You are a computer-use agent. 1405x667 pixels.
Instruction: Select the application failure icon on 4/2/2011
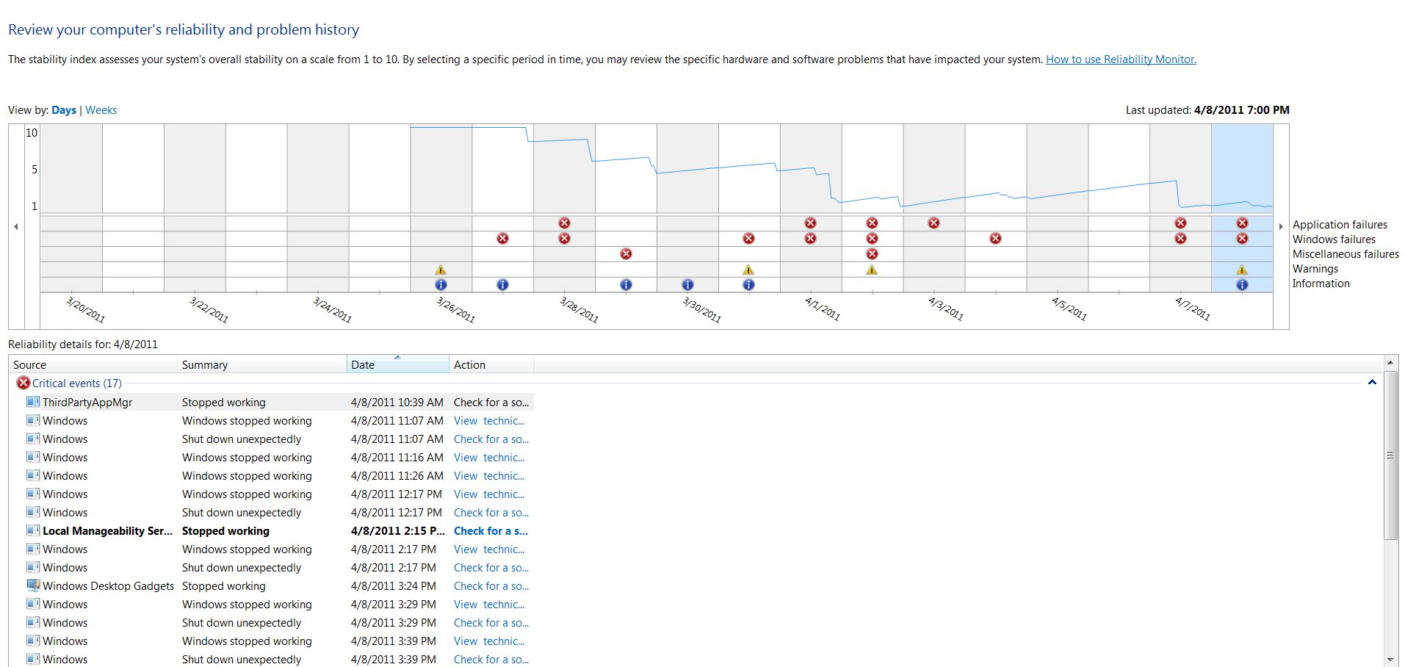[x=872, y=223]
